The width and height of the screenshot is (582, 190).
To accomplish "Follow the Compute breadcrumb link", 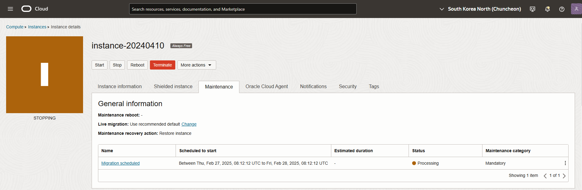I will point(15,27).
